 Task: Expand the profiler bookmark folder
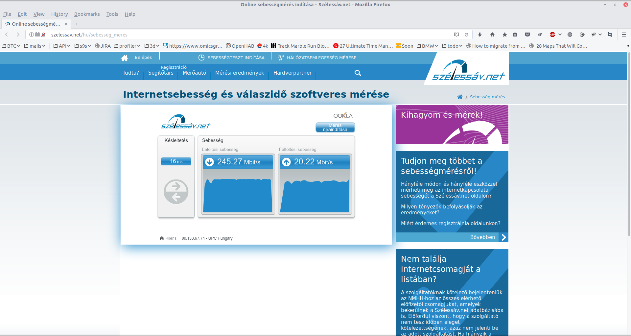point(127,46)
